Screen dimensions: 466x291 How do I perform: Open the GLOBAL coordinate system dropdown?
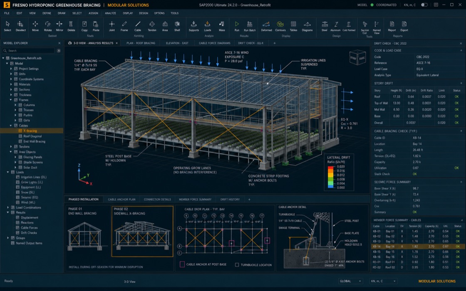click(350, 281)
